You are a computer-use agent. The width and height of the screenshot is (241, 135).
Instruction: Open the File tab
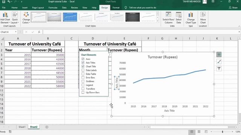4,7
